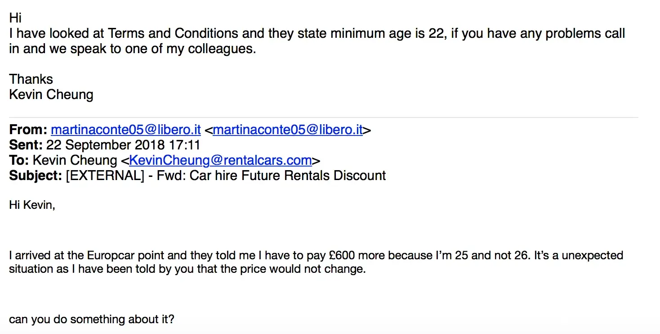Click the bold "To:" header label
Screen dimensions: 660x334
click(x=19, y=160)
